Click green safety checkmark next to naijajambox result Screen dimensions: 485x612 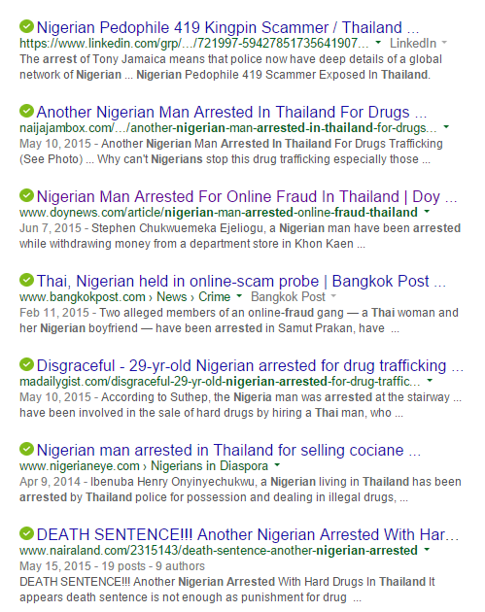coord(26,112)
